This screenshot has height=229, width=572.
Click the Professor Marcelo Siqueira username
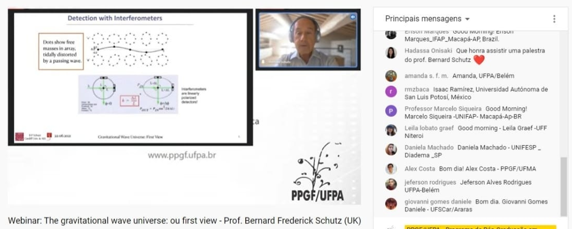(x=443, y=109)
